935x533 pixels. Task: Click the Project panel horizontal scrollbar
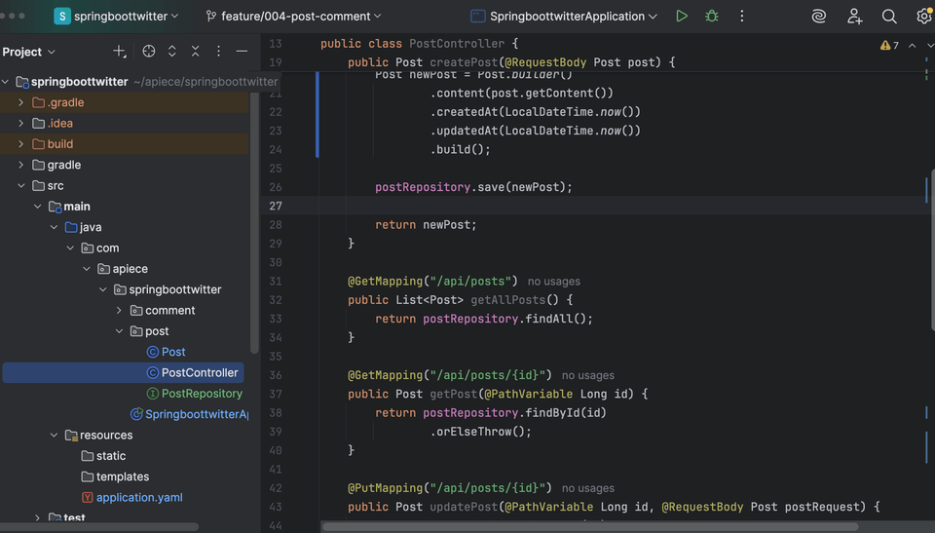click(99, 527)
